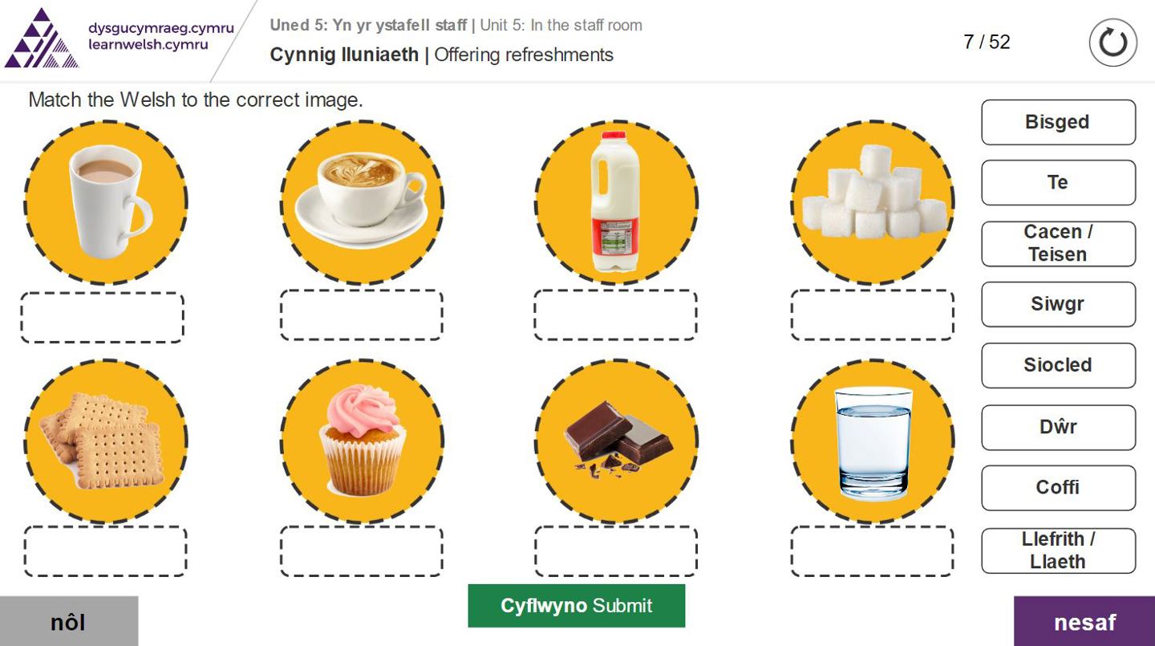This screenshot has width=1155, height=646.
Task: Select the pink cupcake image
Action: click(x=362, y=441)
